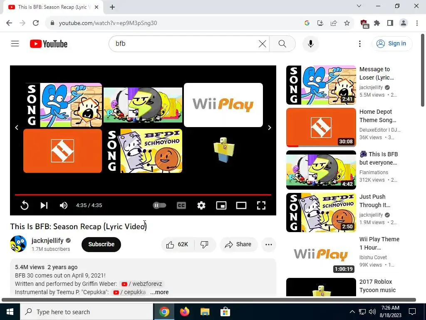426x320 pixels.
Task: Close the This Is BFB tab
Action: tap(97, 7)
